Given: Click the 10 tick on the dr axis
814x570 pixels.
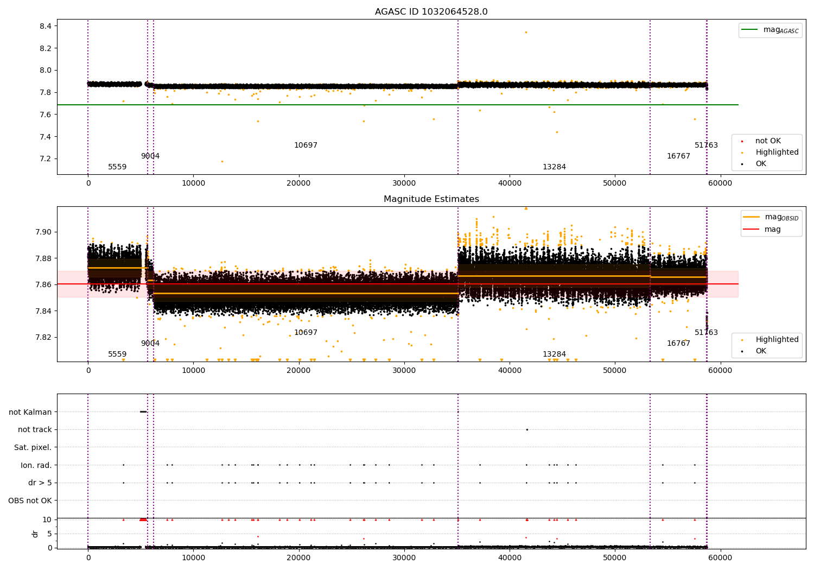Looking at the screenshot, I should [x=47, y=520].
